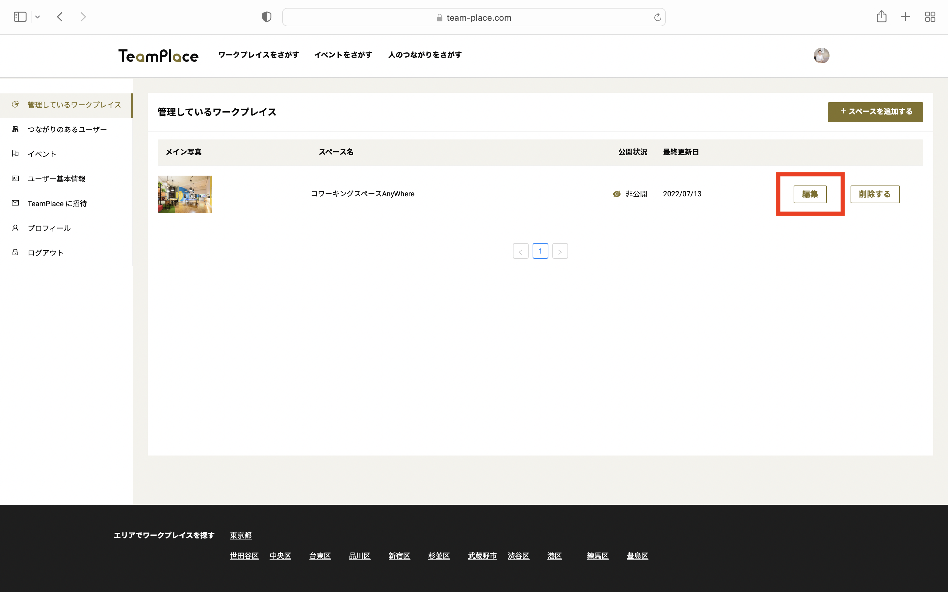This screenshot has height=592, width=948.
Task: Click the profile avatar in the top right
Action: click(x=821, y=56)
